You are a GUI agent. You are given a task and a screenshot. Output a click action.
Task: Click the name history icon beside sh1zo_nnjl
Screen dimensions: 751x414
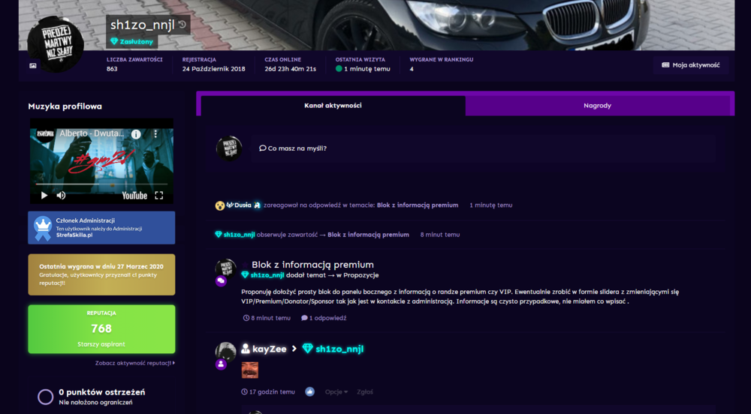click(x=182, y=25)
